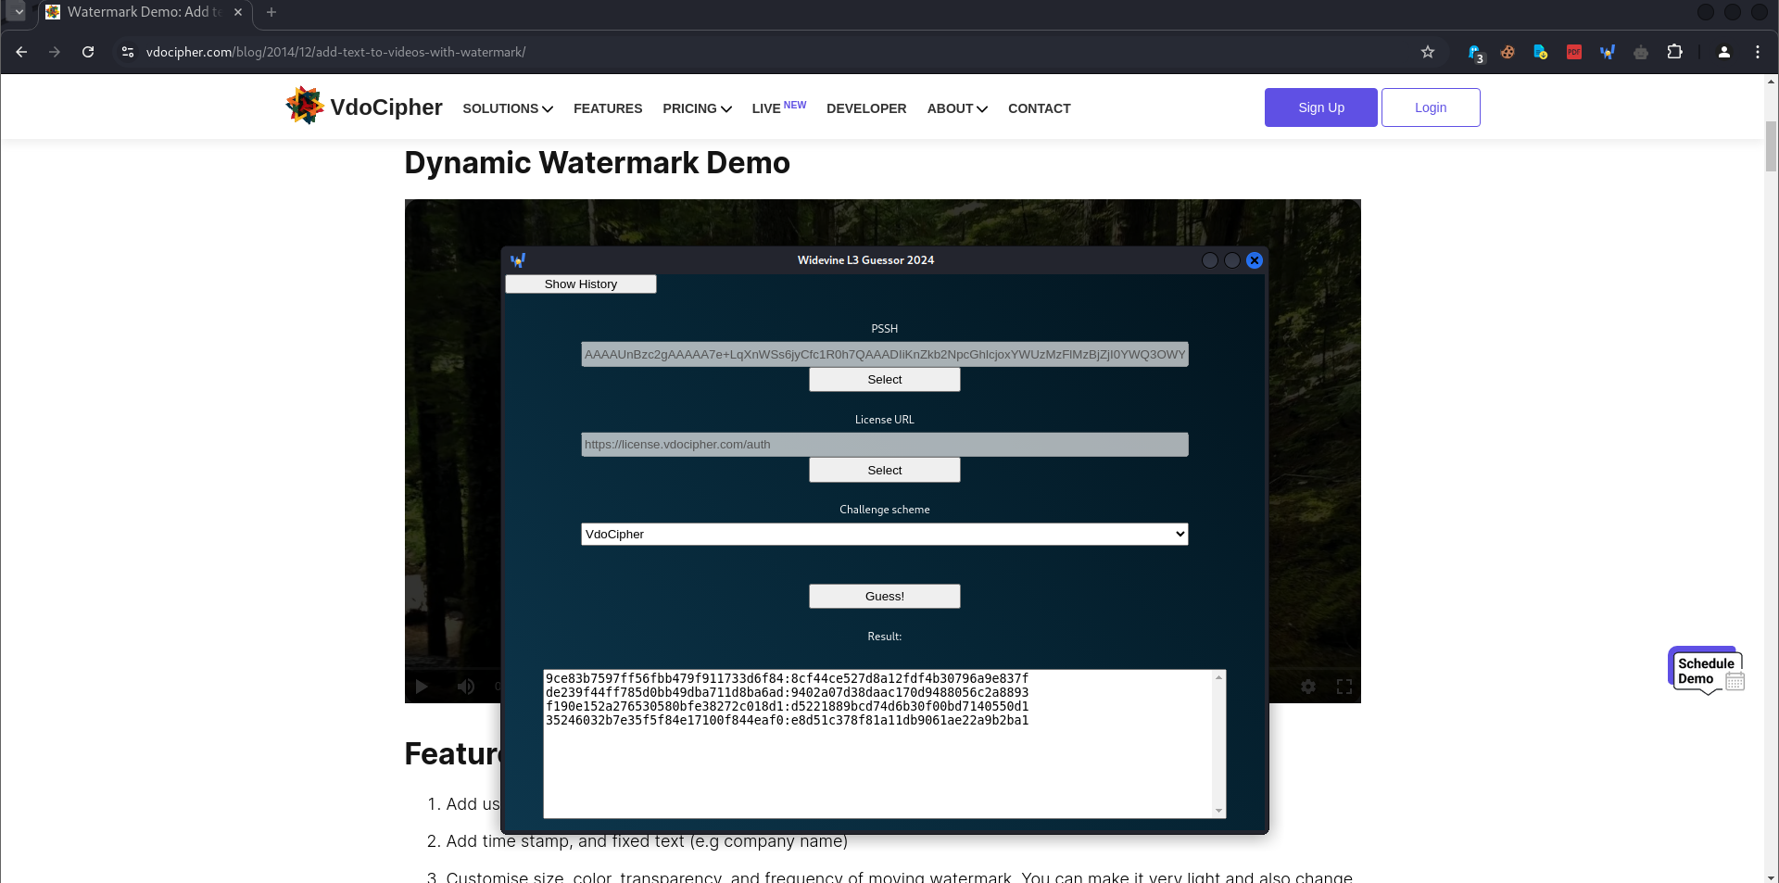1779x883 pixels.
Task: Click the result line starting with f190e152
Action: 787,706
